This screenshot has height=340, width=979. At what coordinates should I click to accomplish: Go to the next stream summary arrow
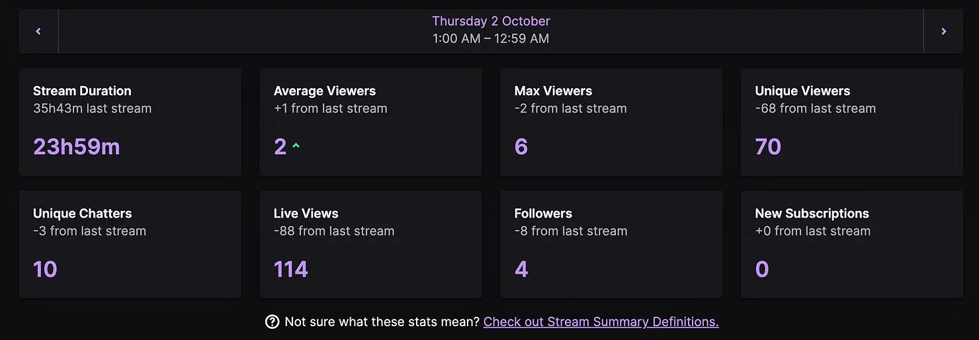click(943, 31)
